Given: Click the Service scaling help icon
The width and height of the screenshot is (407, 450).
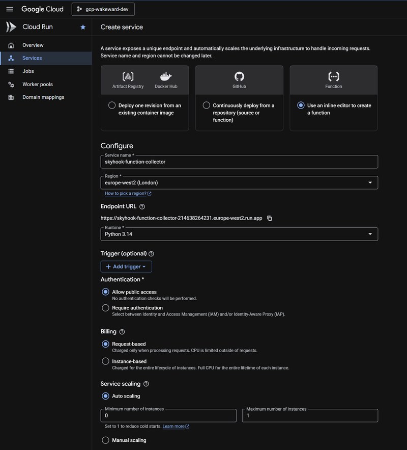Looking at the screenshot, I should 146,384.
